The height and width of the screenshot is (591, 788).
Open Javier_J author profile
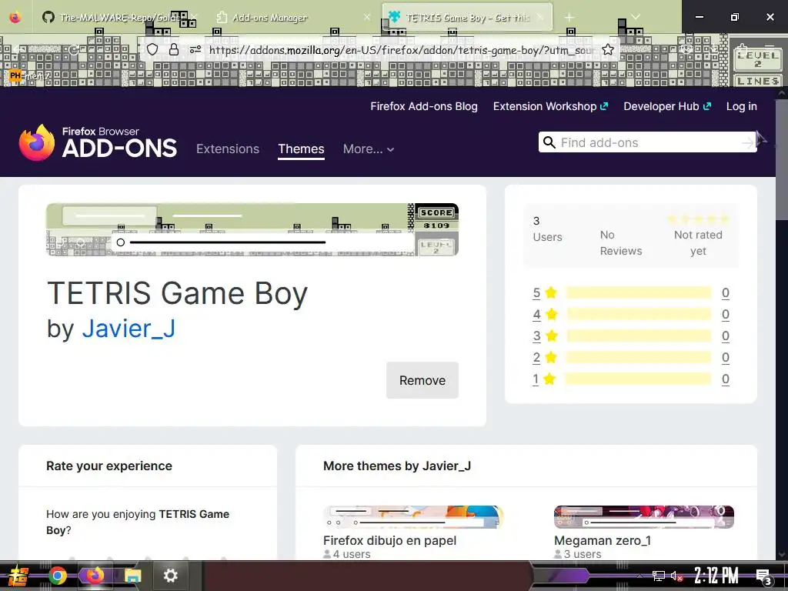coord(129,329)
